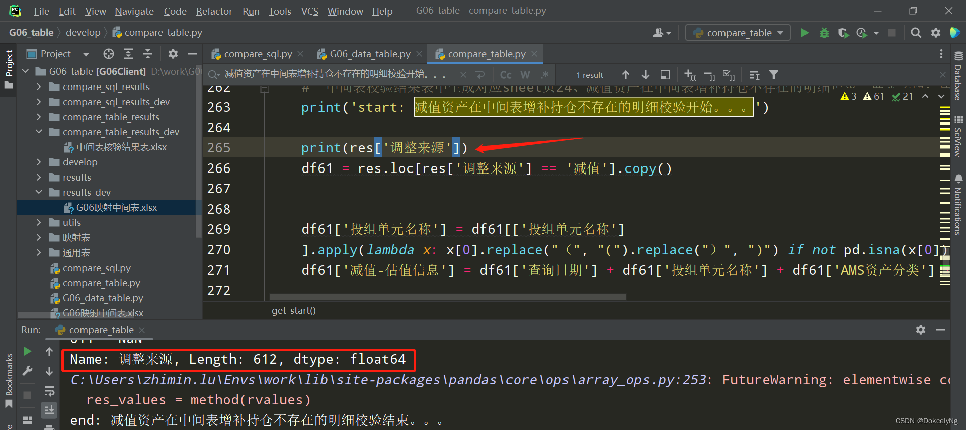
Task: Collapse all project tree nodes icon
Action: 148,54
